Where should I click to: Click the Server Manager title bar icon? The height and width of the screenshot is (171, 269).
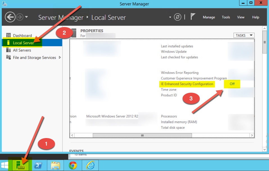point(4,4)
